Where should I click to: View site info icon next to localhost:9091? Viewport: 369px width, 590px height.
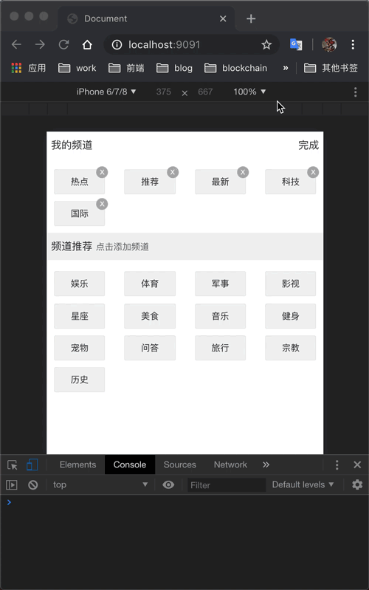click(x=117, y=45)
